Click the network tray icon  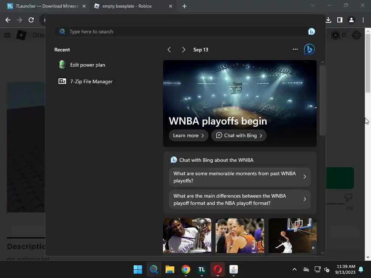pyautogui.click(x=317, y=269)
